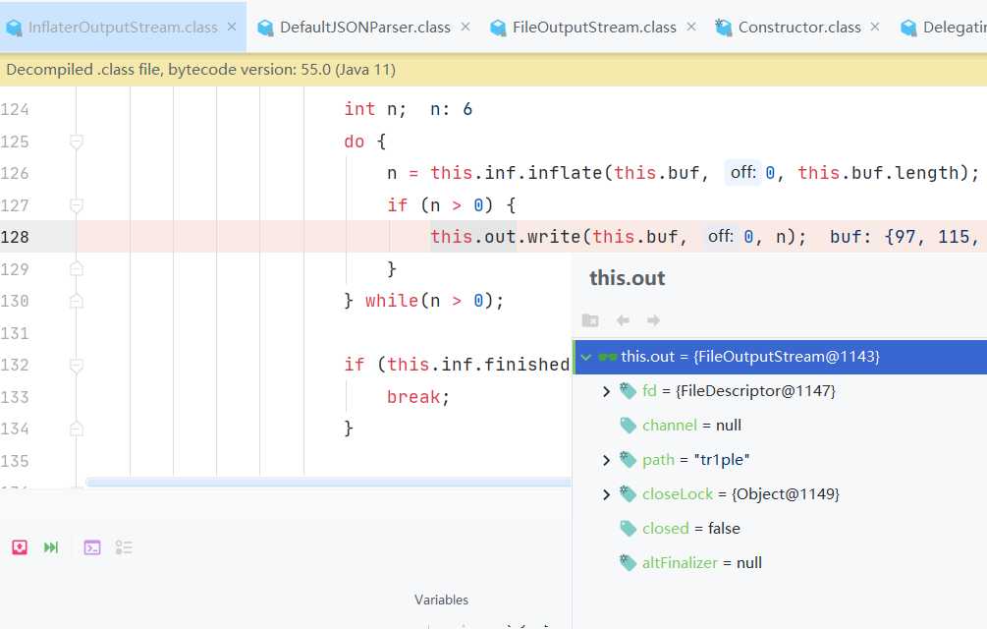Image resolution: width=987 pixels, height=629 pixels.
Task: Toggle fold marker on line 125
Action: click(x=77, y=142)
